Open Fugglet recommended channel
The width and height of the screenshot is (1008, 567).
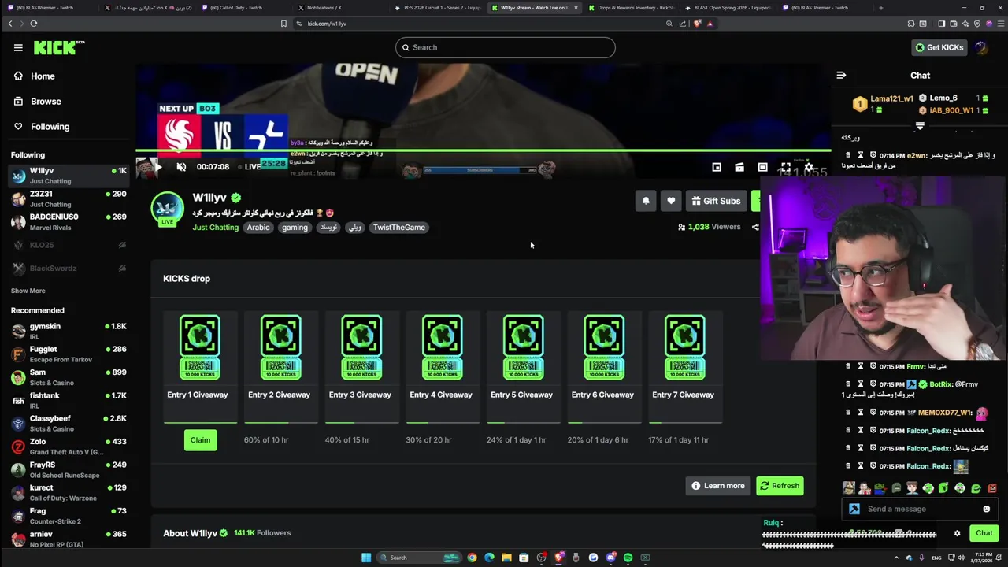(68, 354)
